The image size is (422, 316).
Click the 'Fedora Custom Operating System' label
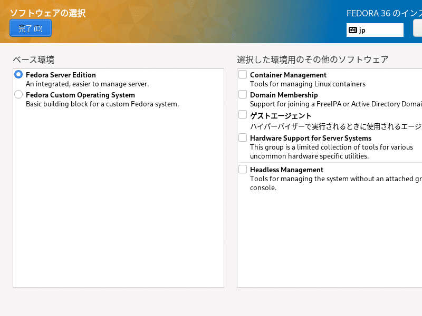(x=80, y=95)
